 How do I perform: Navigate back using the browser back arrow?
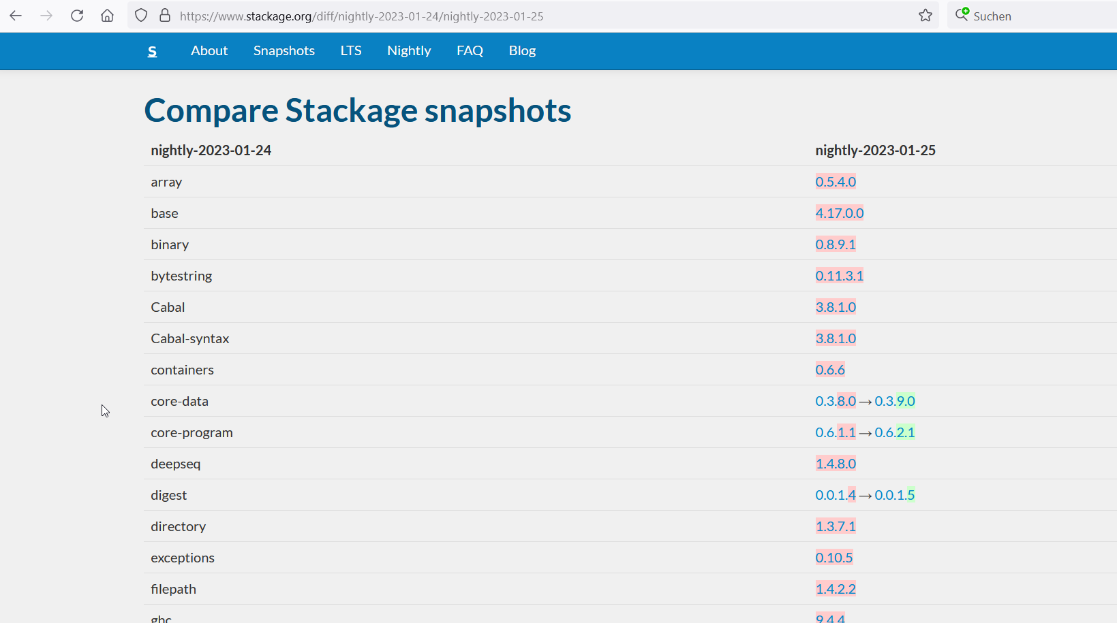pyautogui.click(x=15, y=15)
